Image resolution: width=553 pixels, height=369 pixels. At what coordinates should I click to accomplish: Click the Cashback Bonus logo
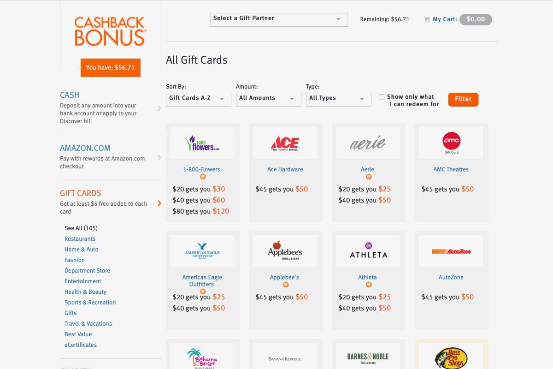pyautogui.click(x=110, y=31)
